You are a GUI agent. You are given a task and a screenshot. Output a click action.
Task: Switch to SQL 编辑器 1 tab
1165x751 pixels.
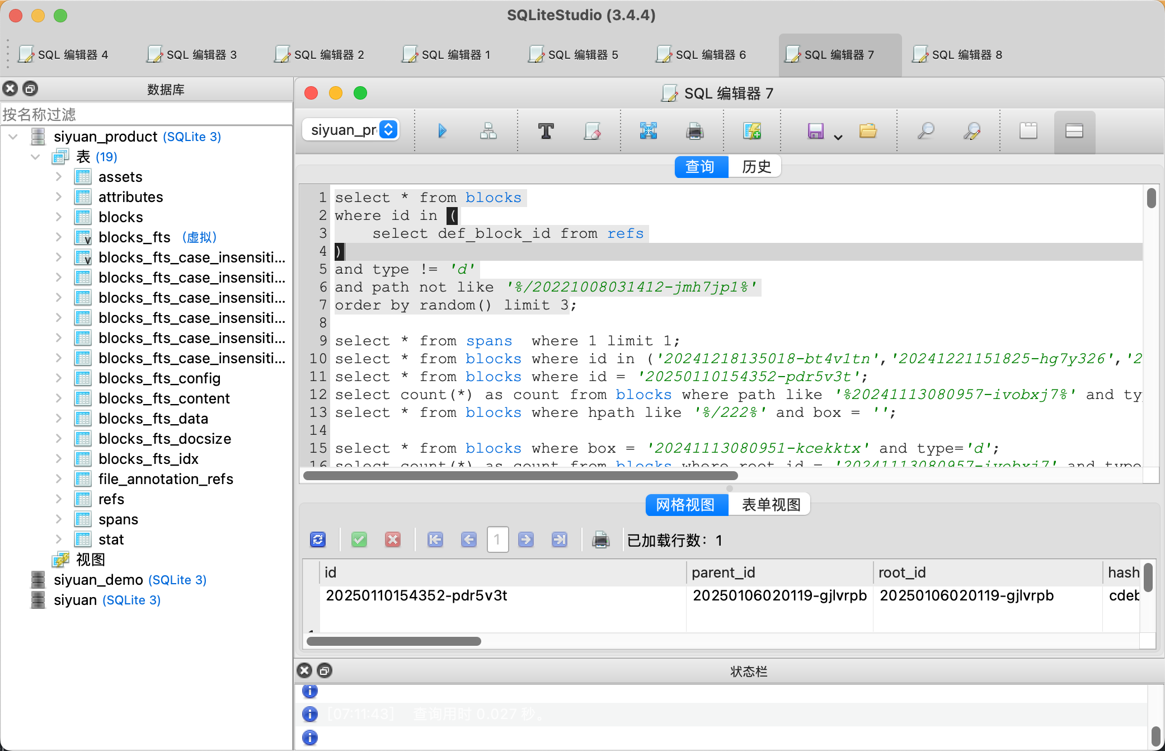tap(447, 55)
